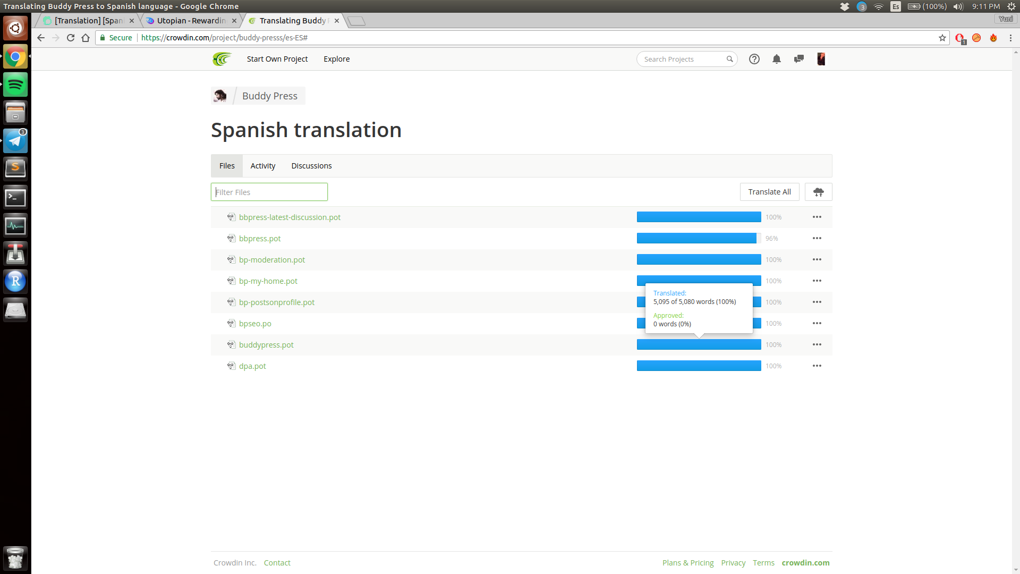
Task: Open the Explore menu item
Action: [x=337, y=59]
